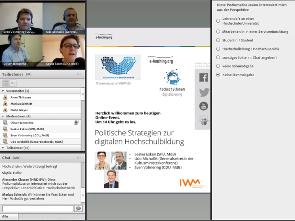The height and width of the screenshot is (221, 295).
Task: Click the Twitter bird icon on the slide
Action: pos(204,92)
